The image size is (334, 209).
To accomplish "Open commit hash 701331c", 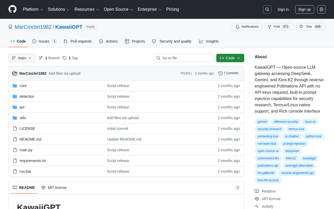I will pyautogui.click(x=186, y=73).
